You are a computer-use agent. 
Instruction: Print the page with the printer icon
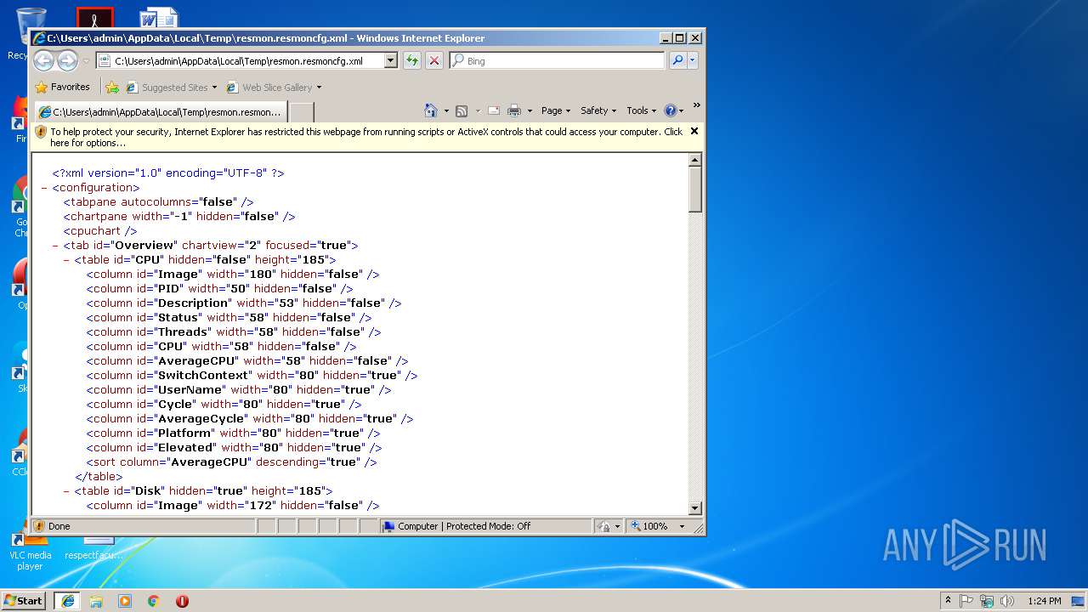click(514, 110)
